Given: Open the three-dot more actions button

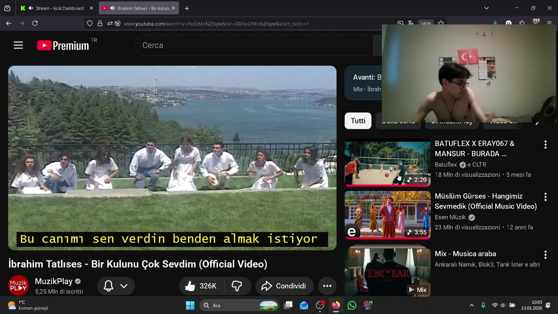Looking at the screenshot, I should (327, 286).
